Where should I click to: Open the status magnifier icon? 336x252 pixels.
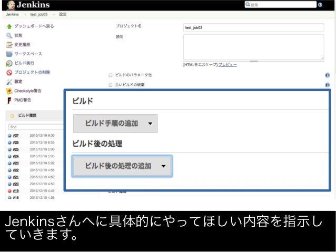click(x=9, y=36)
